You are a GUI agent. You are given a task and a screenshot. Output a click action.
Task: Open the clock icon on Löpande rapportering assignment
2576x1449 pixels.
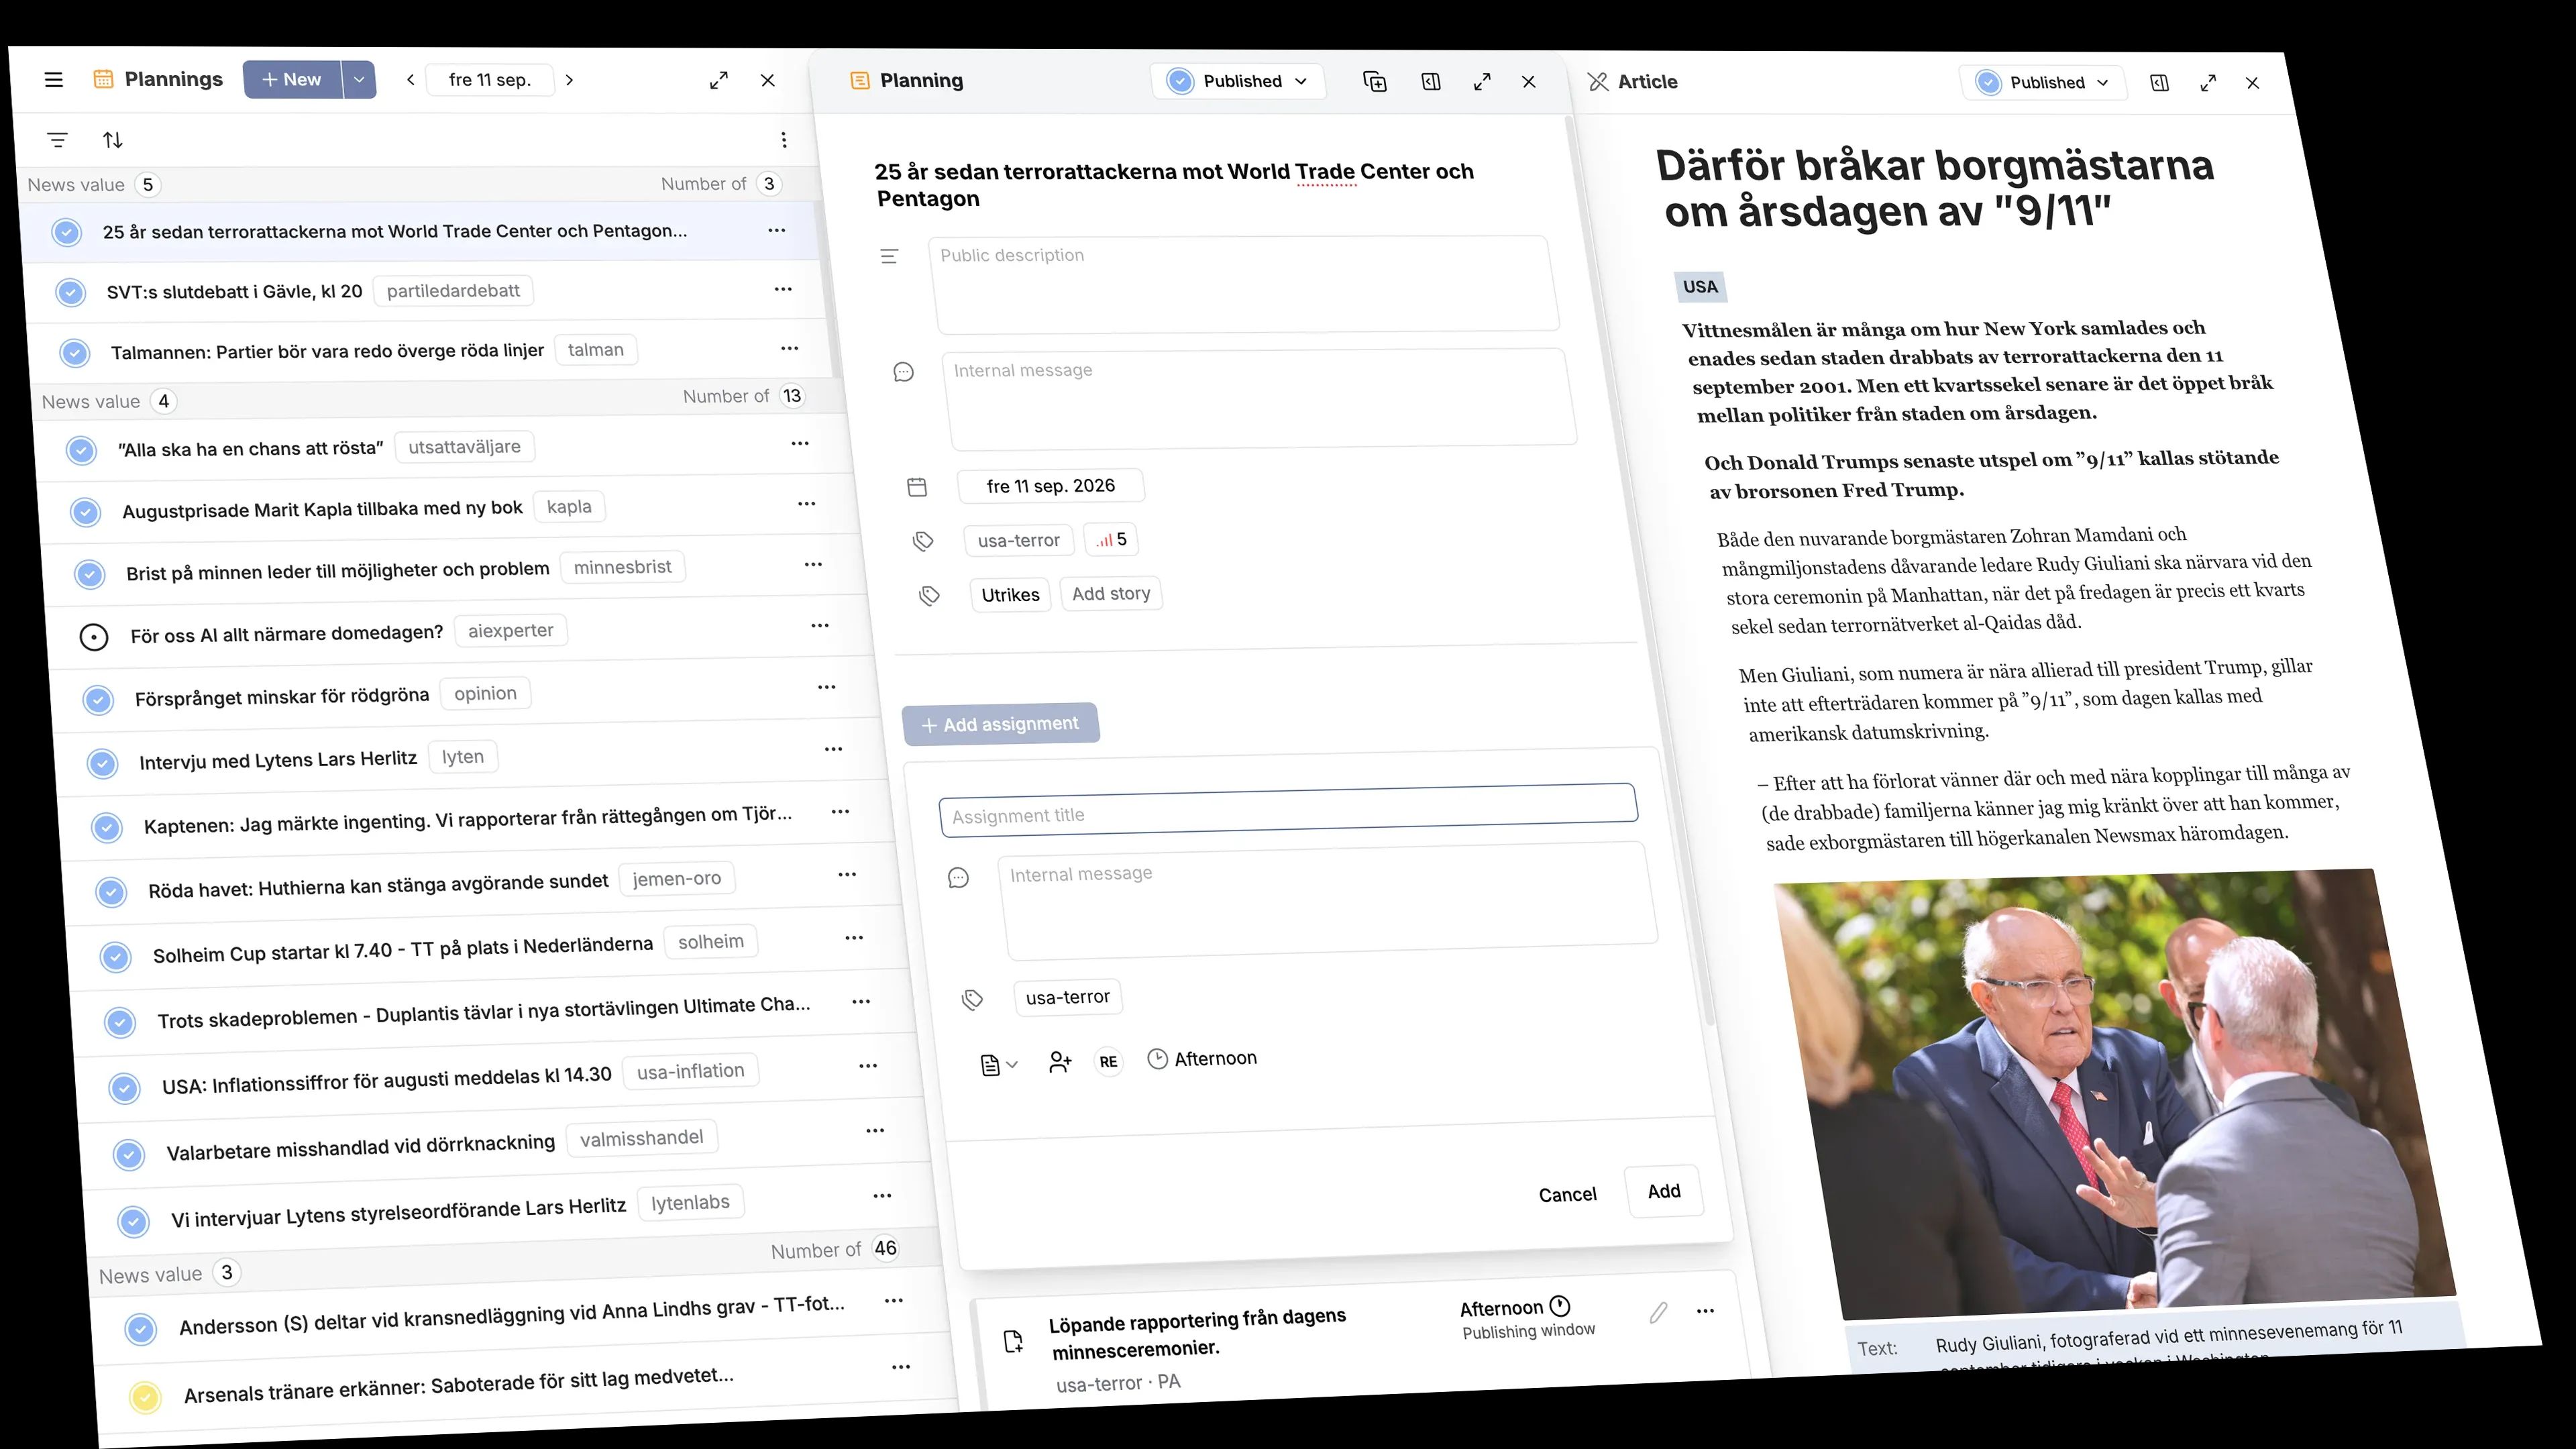tap(1560, 1306)
